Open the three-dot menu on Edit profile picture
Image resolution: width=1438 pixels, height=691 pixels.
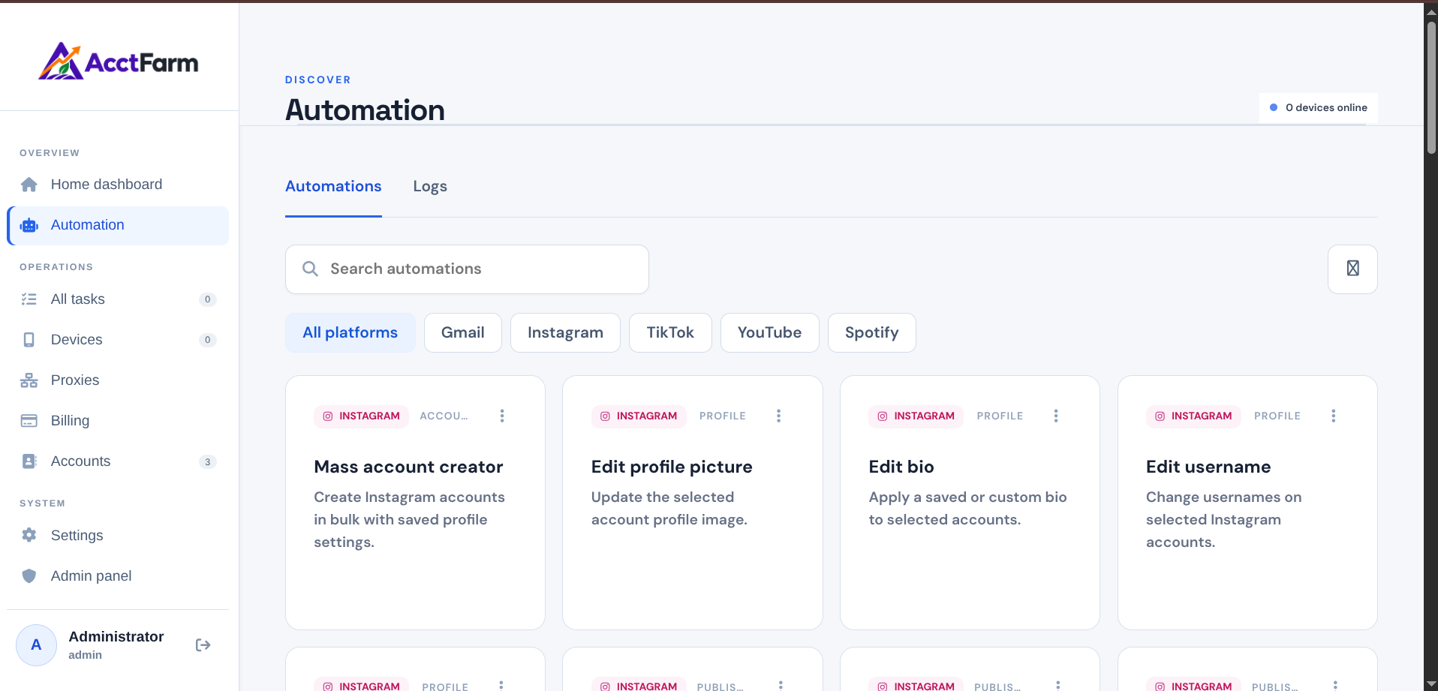(779, 416)
